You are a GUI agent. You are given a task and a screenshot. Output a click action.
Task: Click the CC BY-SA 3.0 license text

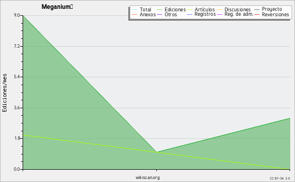click(x=280, y=178)
